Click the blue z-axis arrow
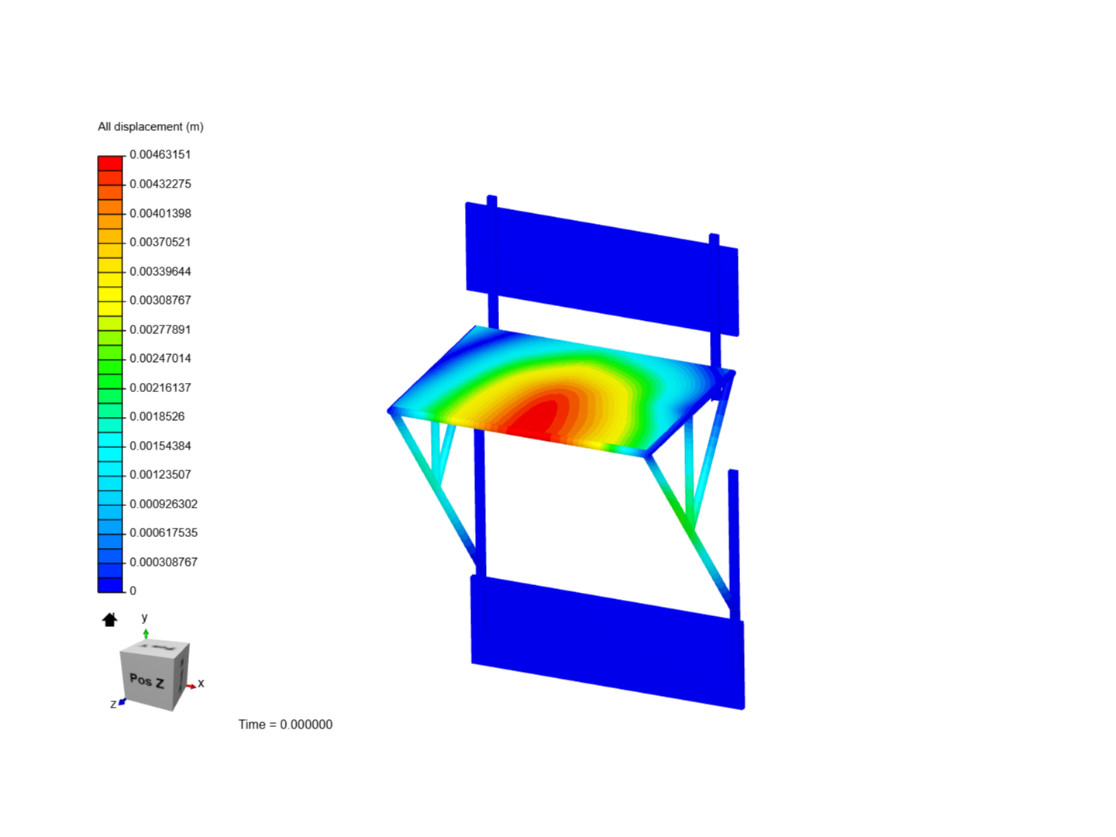 point(122,702)
